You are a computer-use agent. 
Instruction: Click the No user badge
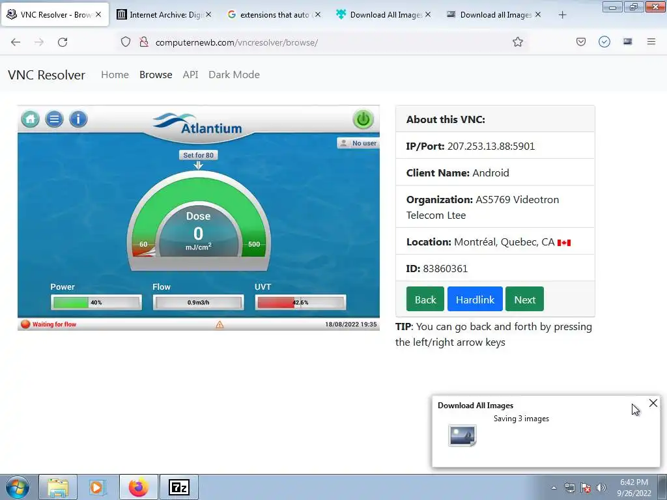click(358, 143)
